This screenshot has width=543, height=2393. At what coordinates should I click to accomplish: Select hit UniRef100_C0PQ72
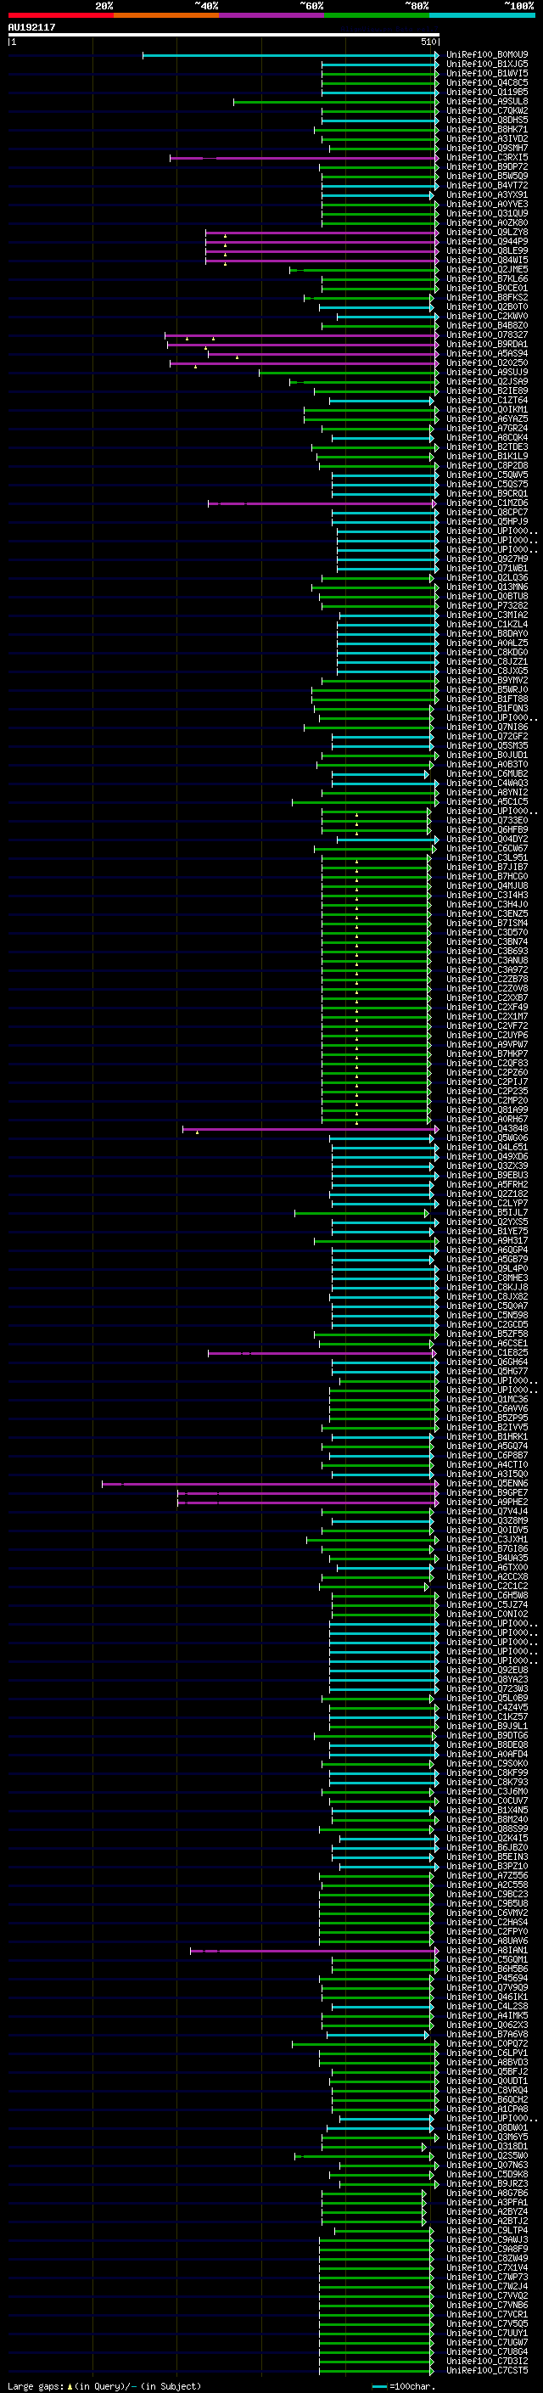pyautogui.click(x=487, y=2042)
